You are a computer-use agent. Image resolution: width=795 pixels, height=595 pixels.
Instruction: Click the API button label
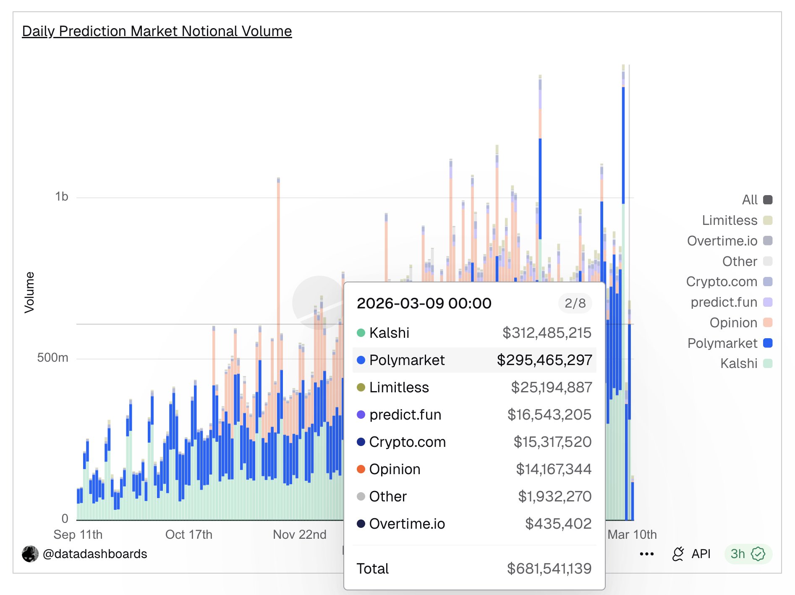pos(701,554)
